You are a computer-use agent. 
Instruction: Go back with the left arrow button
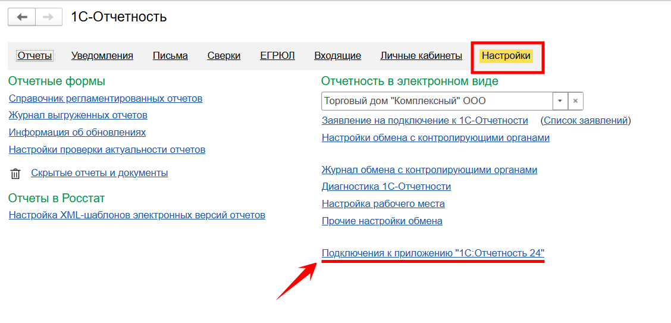click(22, 17)
